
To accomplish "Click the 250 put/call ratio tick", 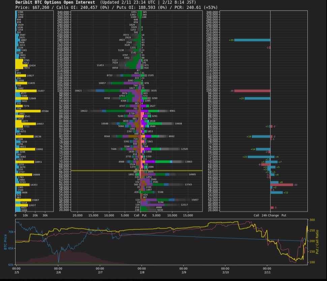I will [x=312, y=231].
